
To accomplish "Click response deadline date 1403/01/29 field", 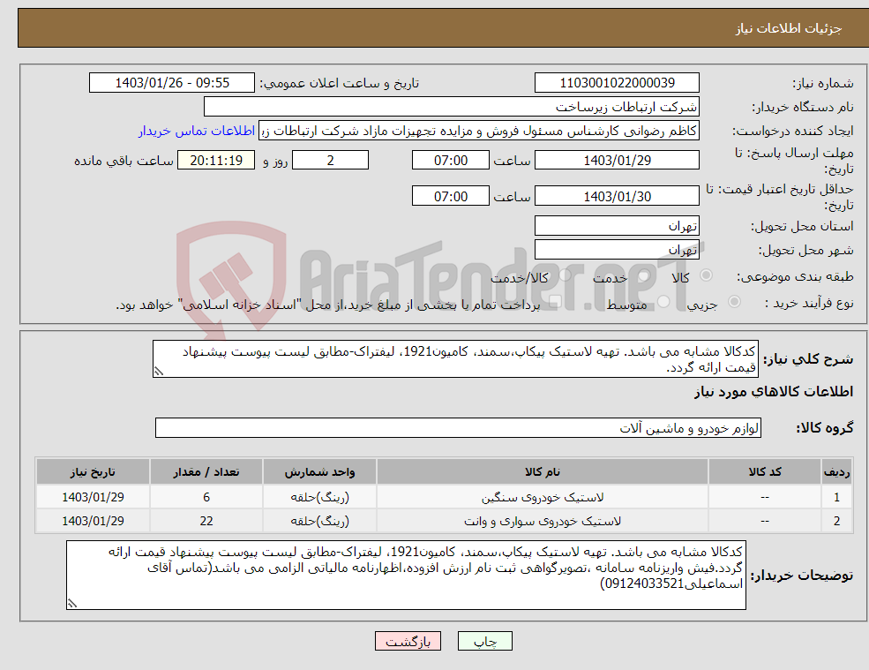I will [x=617, y=161].
